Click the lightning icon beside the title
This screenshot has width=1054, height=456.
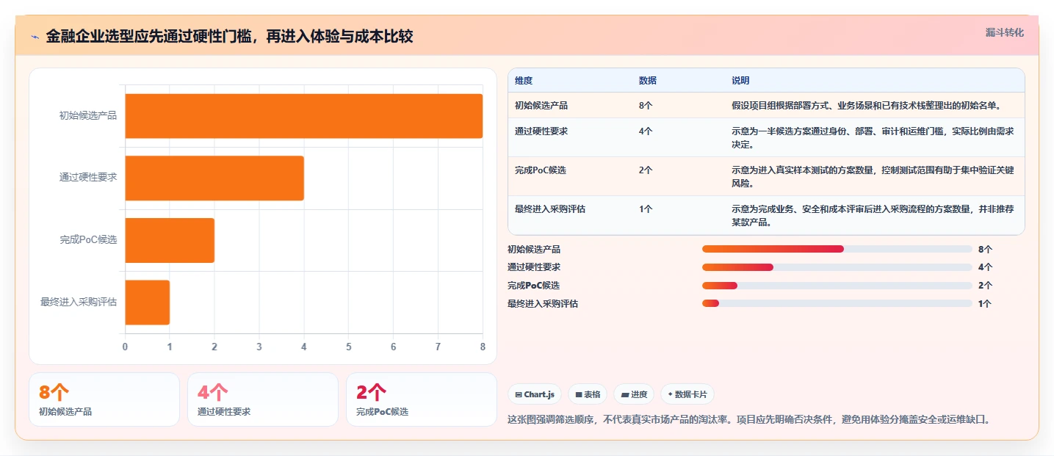35,37
